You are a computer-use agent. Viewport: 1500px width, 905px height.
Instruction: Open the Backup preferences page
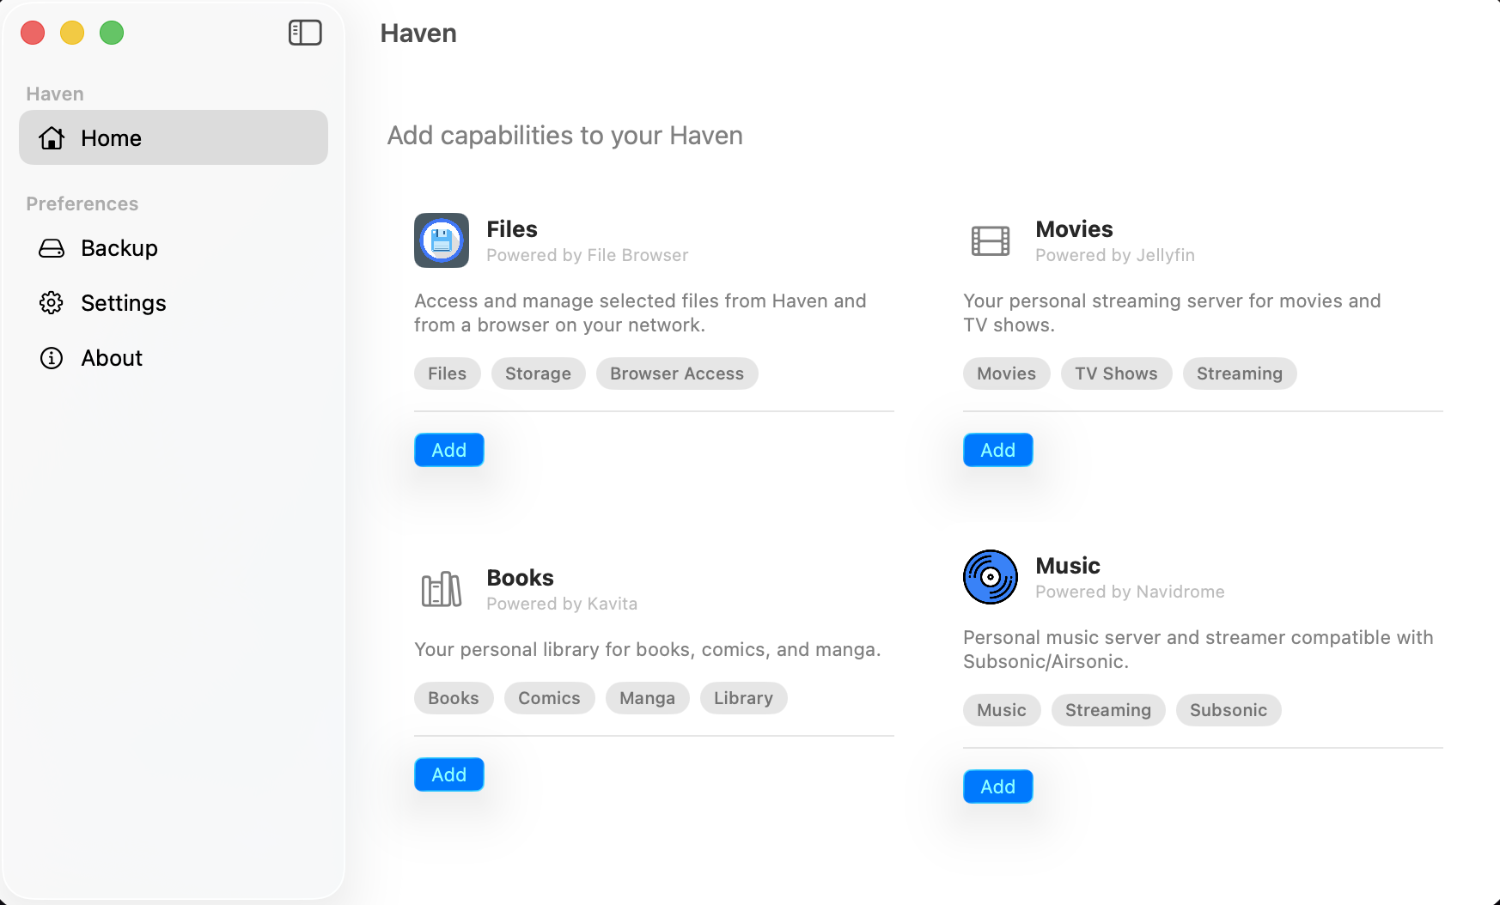pos(174,248)
